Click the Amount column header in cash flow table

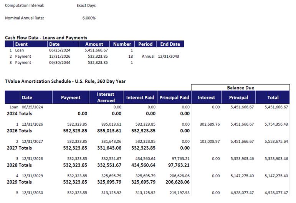pyautogui.click(x=94, y=44)
